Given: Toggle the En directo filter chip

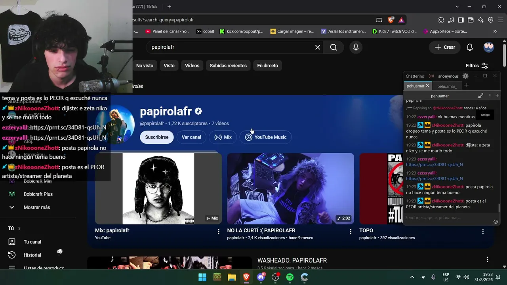Looking at the screenshot, I should click(x=267, y=66).
